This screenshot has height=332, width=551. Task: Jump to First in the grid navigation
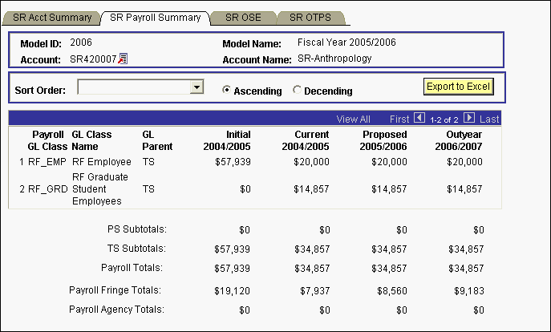(x=399, y=119)
